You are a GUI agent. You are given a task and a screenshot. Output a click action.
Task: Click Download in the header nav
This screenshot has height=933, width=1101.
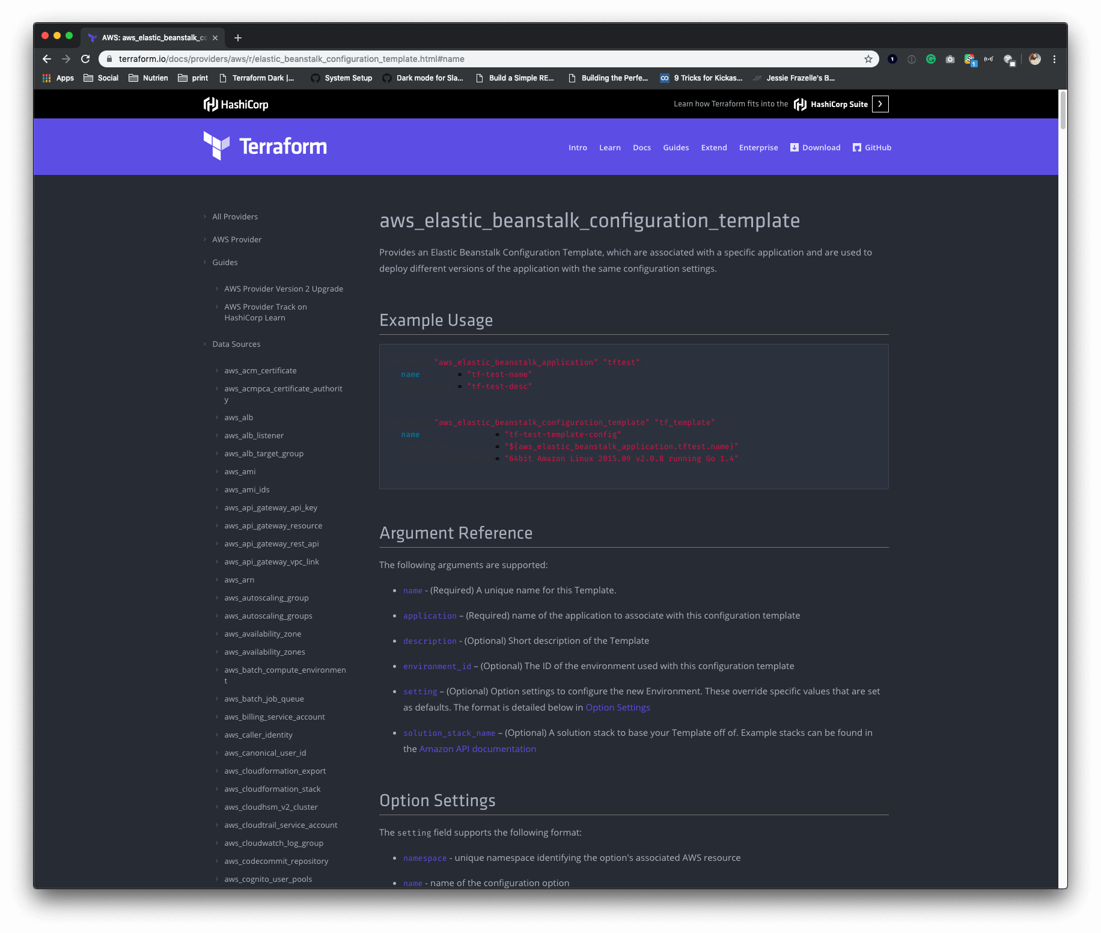click(815, 147)
